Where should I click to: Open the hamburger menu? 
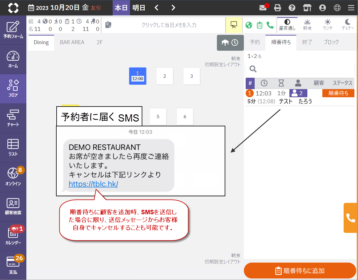tap(351, 8)
